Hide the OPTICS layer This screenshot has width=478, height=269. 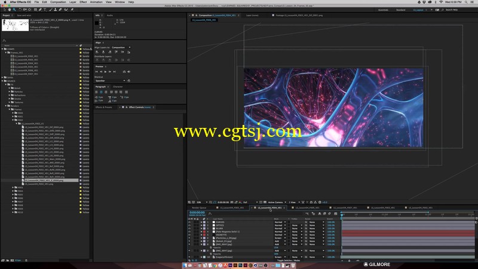tap(189, 225)
